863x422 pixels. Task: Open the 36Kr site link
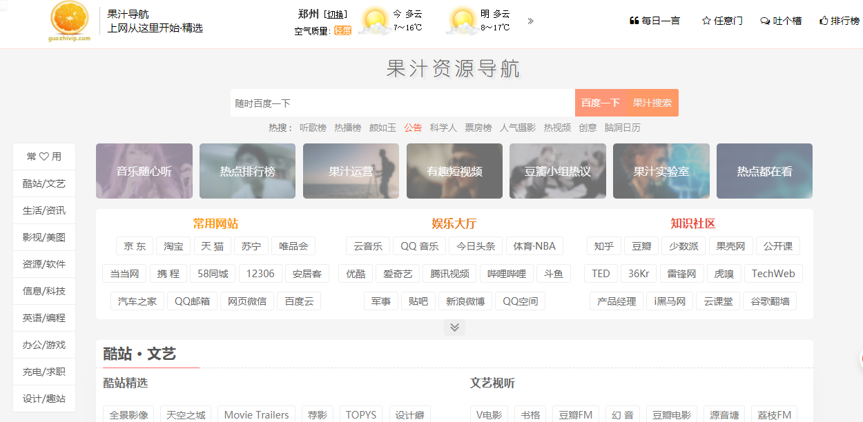639,274
